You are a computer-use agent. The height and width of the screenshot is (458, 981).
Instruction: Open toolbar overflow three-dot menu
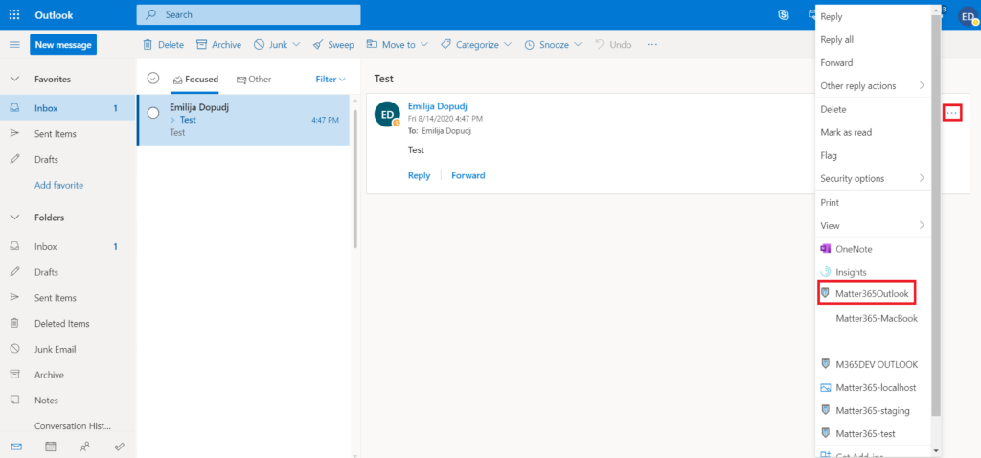click(x=652, y=44)
